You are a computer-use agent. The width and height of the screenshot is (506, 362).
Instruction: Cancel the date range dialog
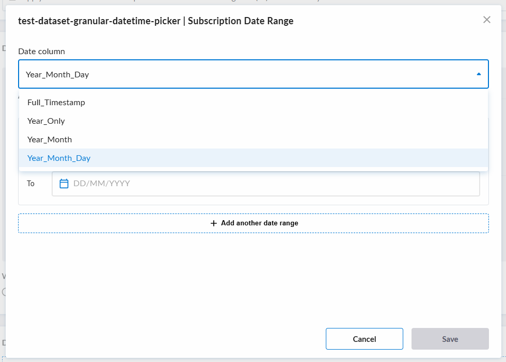[x=365, y=339]
